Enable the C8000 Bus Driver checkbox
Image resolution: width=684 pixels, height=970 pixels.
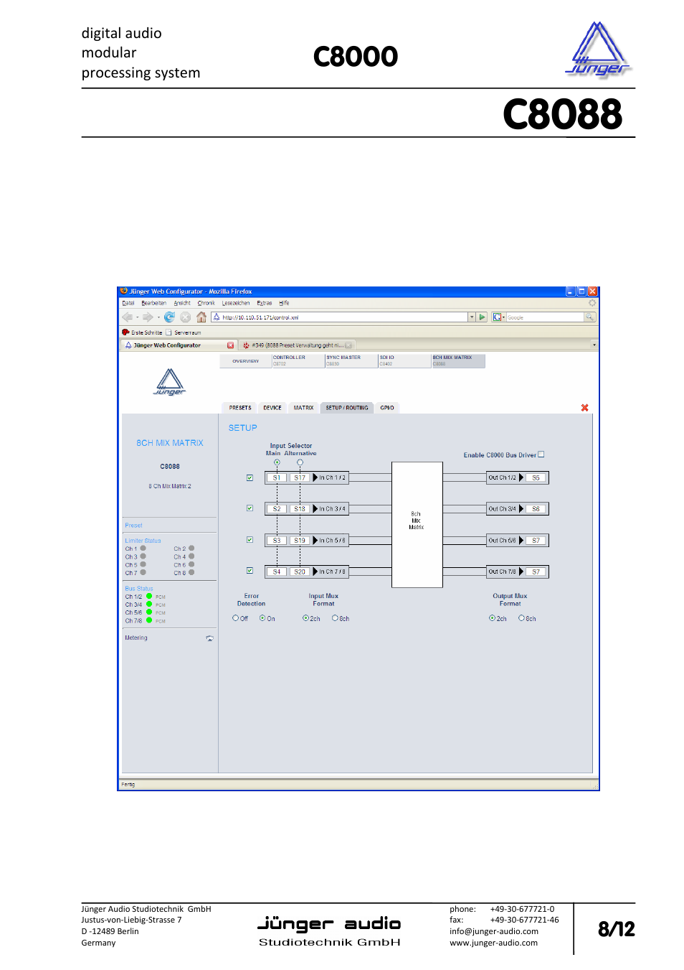[541, 454]
